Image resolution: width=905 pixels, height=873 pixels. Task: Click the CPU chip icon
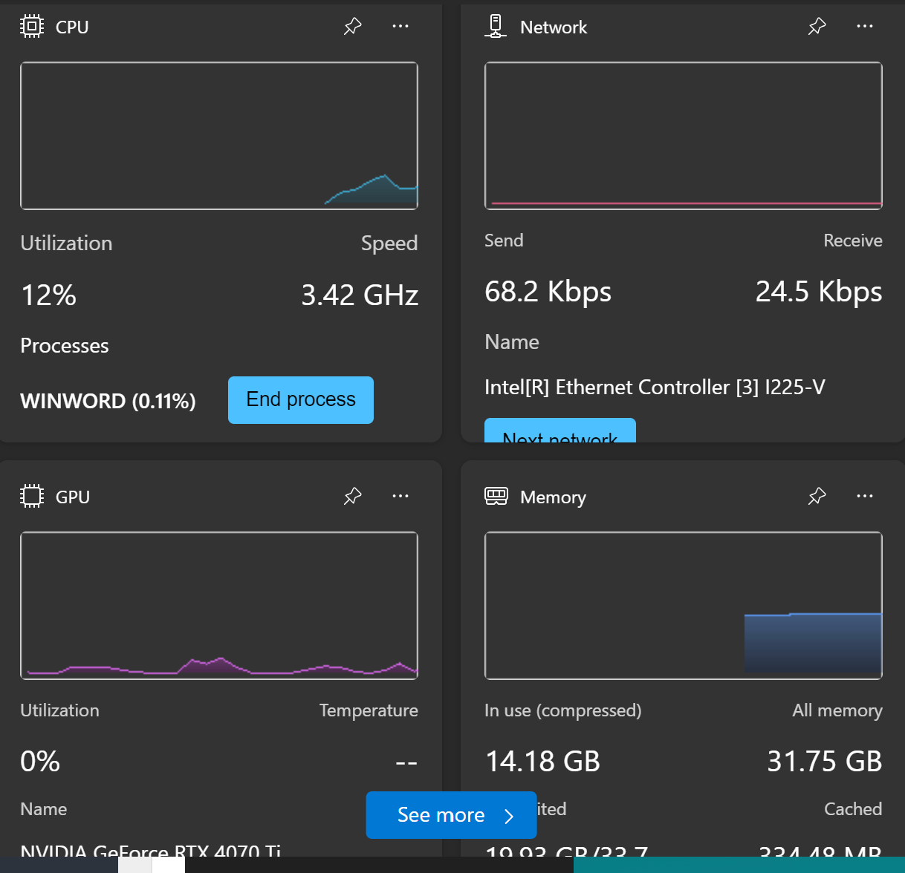click(31, 27)
